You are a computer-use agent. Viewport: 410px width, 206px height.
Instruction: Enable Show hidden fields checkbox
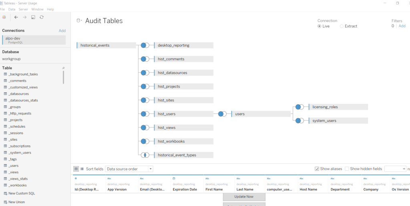pyautogui.click(x=347, y=169)
